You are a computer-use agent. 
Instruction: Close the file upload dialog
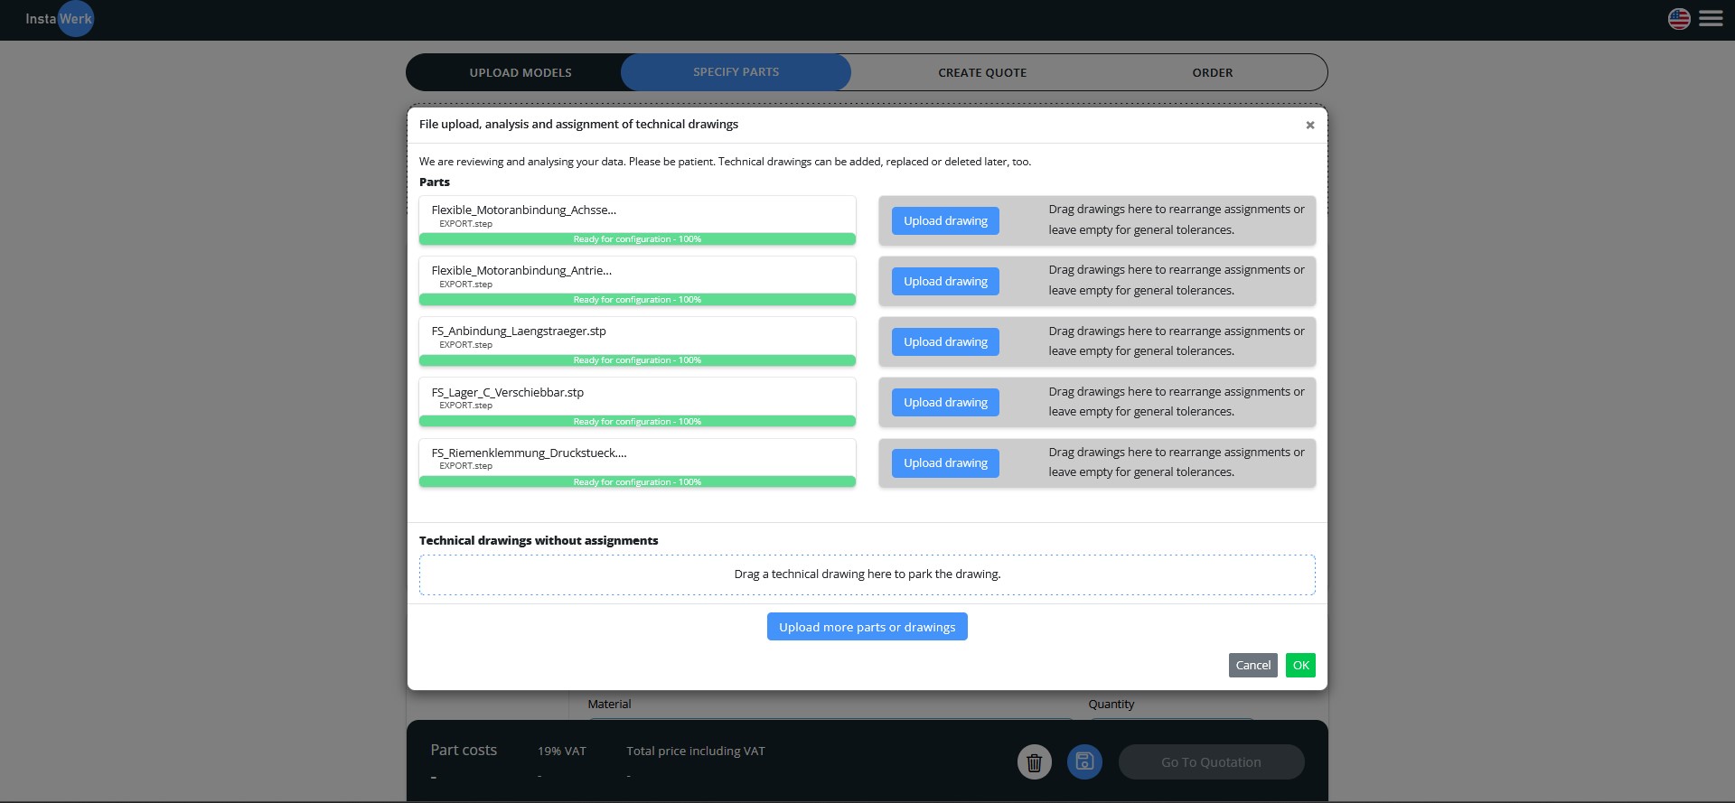pos(1309,126)
